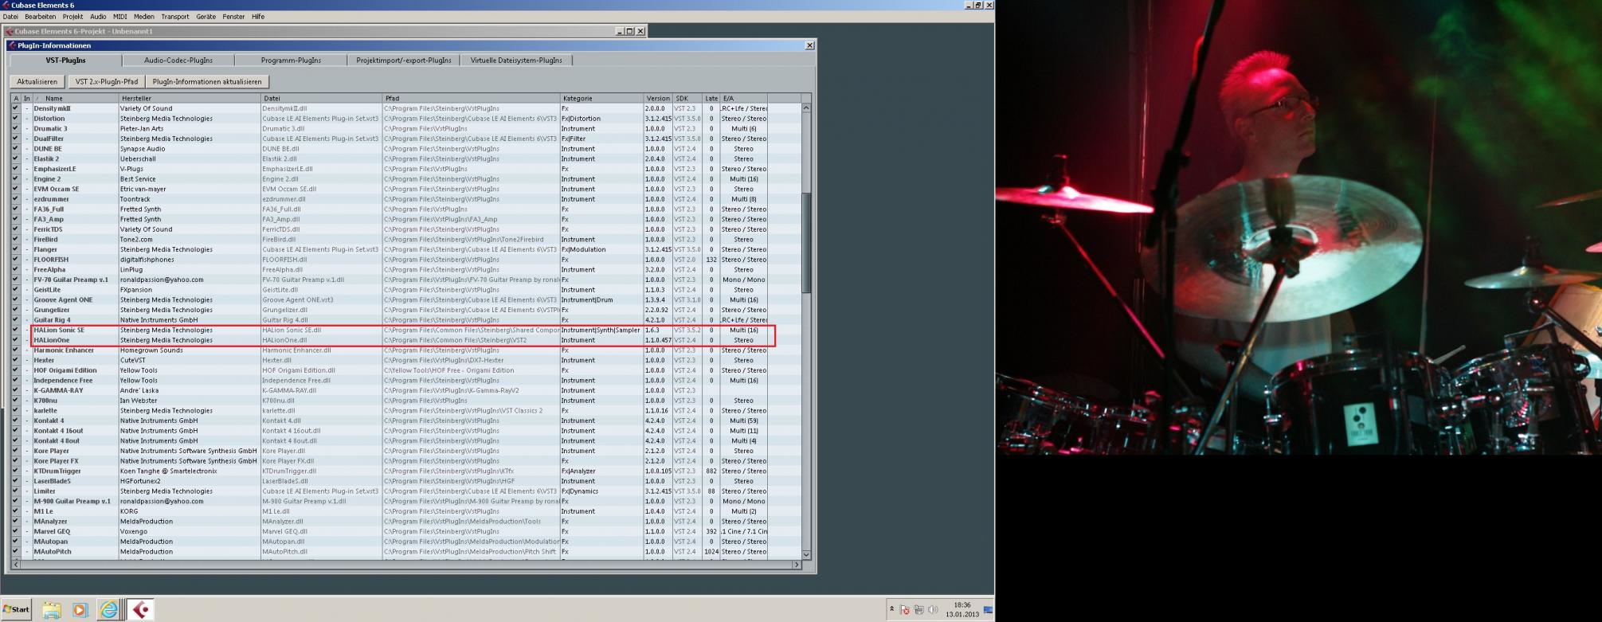Click the VST 2.x-PlugIn-Pfad button
Image resolution: width=1602 pixels, height=622 pixels.
(x=107, y=81)
